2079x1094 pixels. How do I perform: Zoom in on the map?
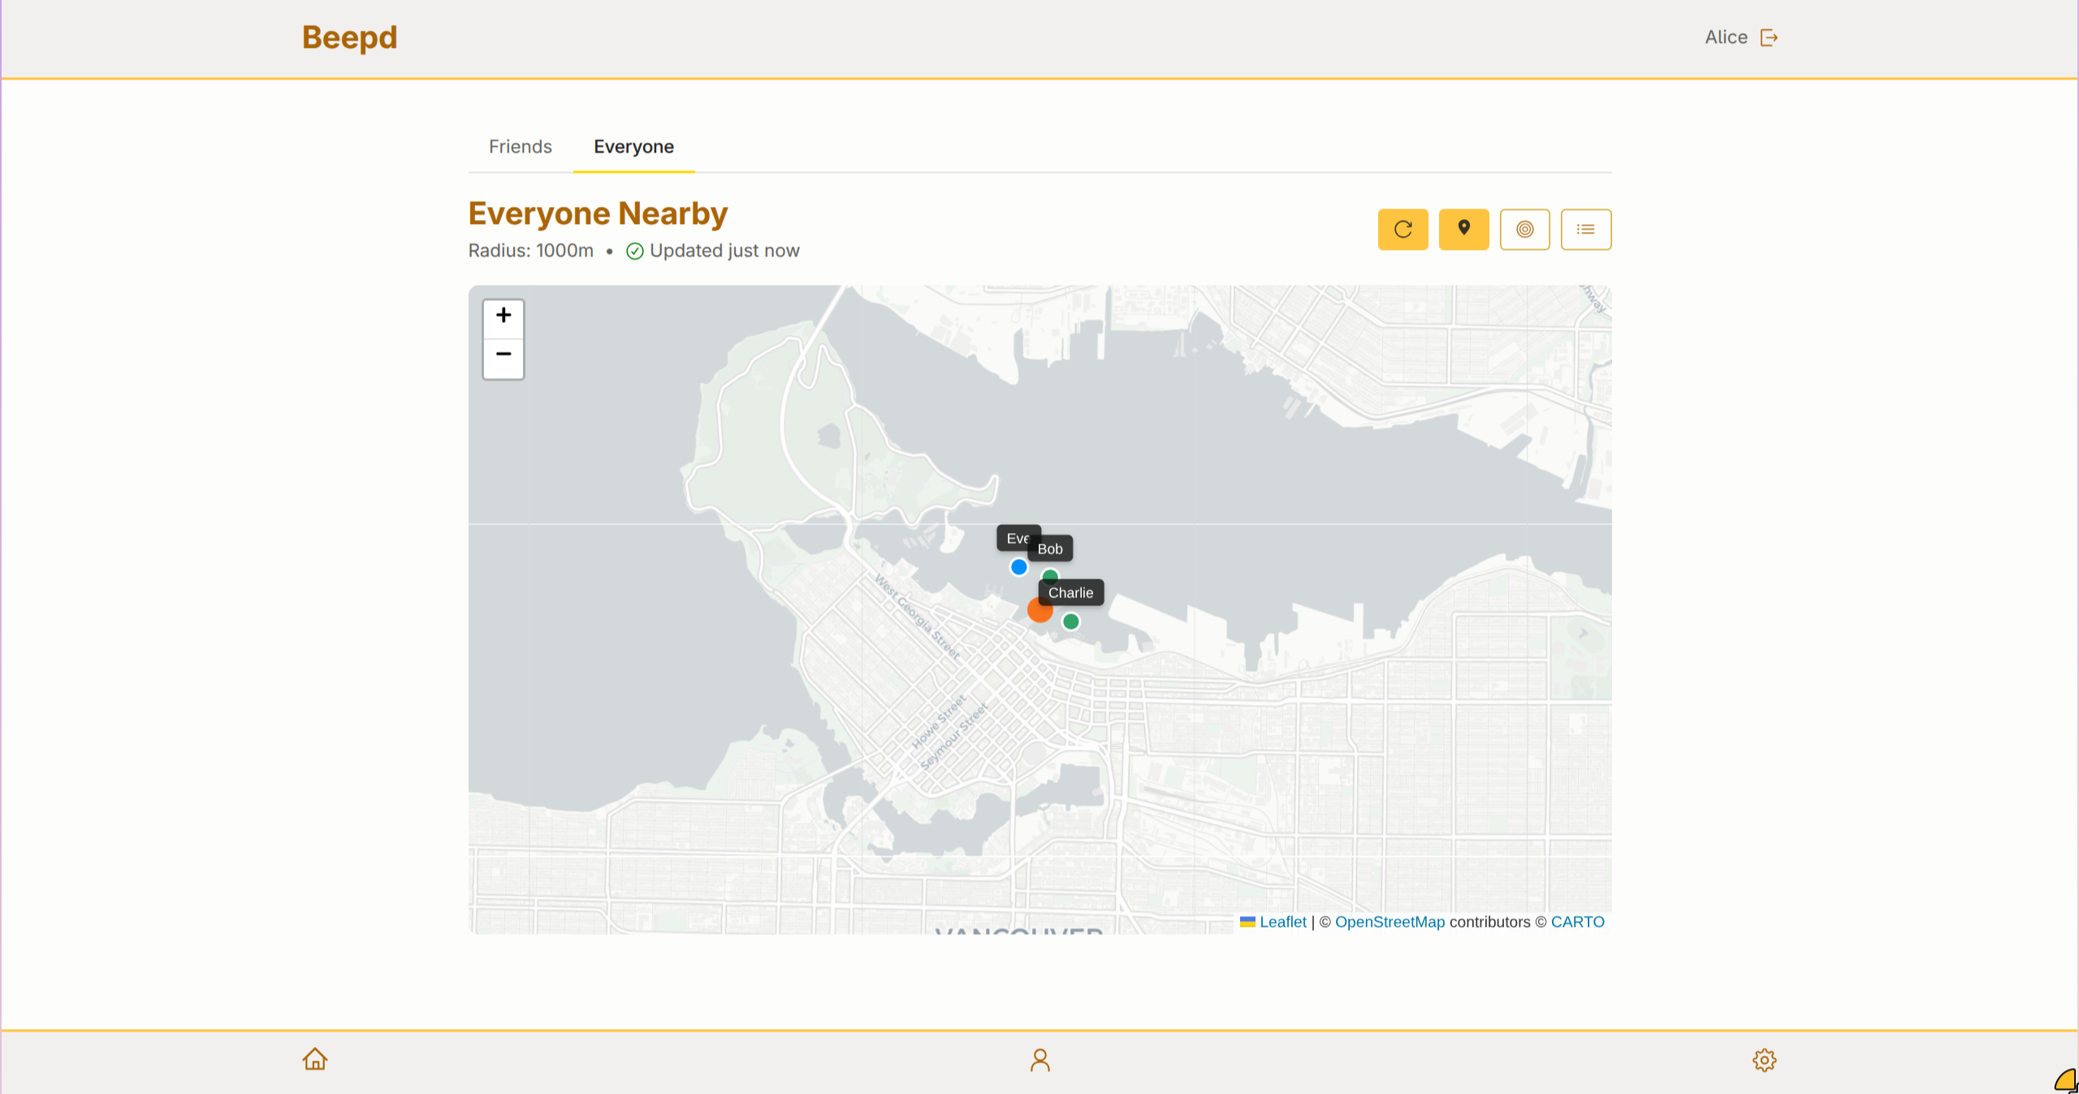pyautogui.click(x=504, y=316)
